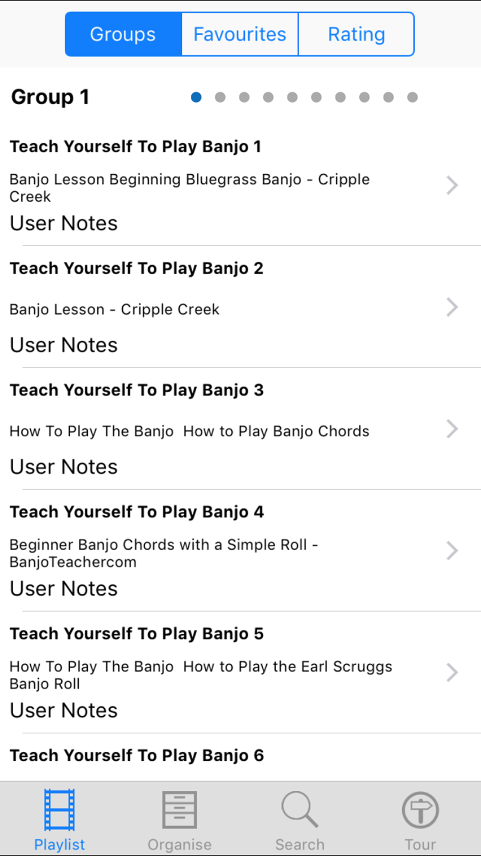This screenshot has width=481, height=856.
Task: Select the last page indicator dot
Action: pos(412,97)
